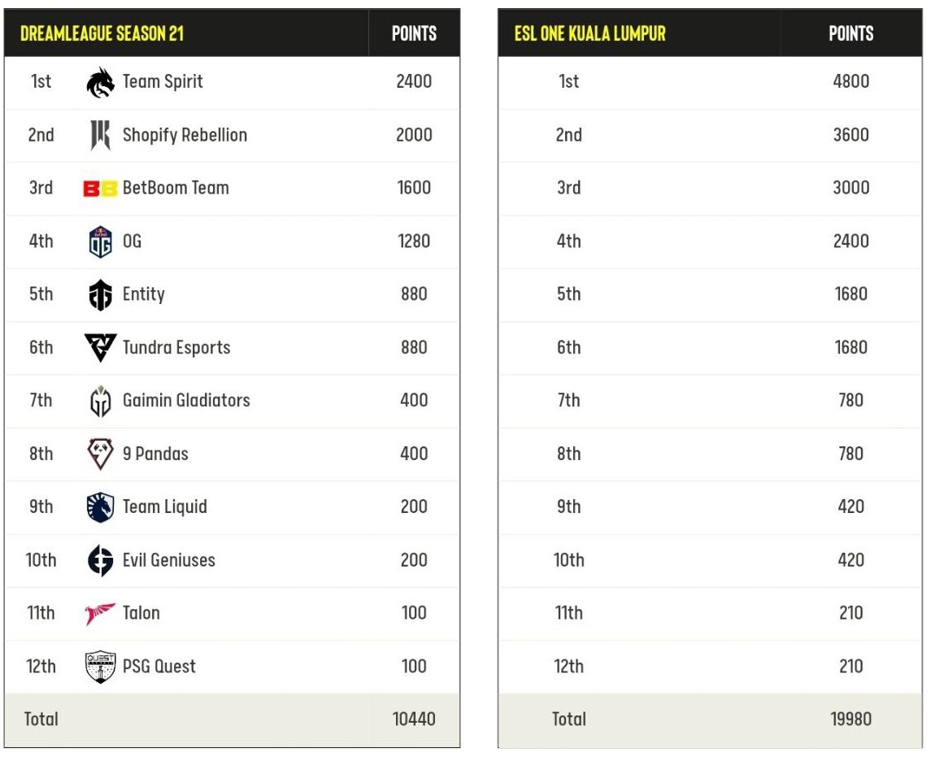Click the 9 Pandas logo
Screen dimensions: 931x765
pyautogui.click(x=100, y=454)
